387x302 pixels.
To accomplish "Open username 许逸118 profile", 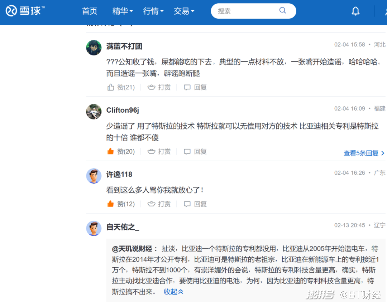I will [x=119, y=174].
